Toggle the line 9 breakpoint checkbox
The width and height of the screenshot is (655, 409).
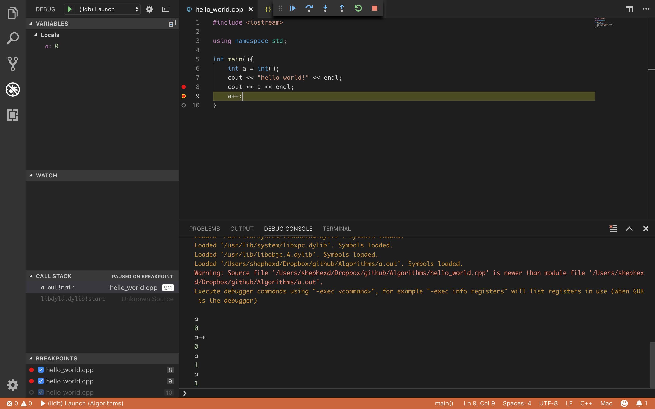point(41,381)
